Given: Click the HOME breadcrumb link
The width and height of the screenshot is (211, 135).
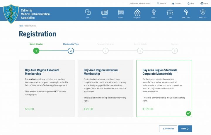Looking at the screenshot, I should coord(21,26).
